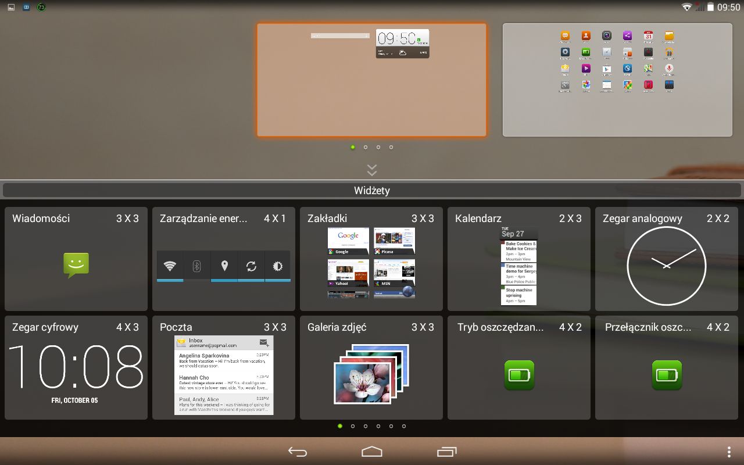Tap the "Zarządzanie ener..." widget title
Screen dimensions: 744x465
(203, 219)
